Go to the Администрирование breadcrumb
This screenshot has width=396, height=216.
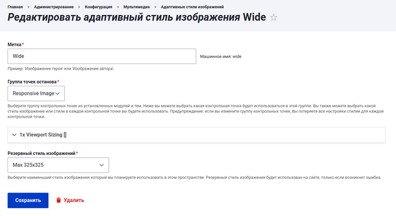point(54,7)
